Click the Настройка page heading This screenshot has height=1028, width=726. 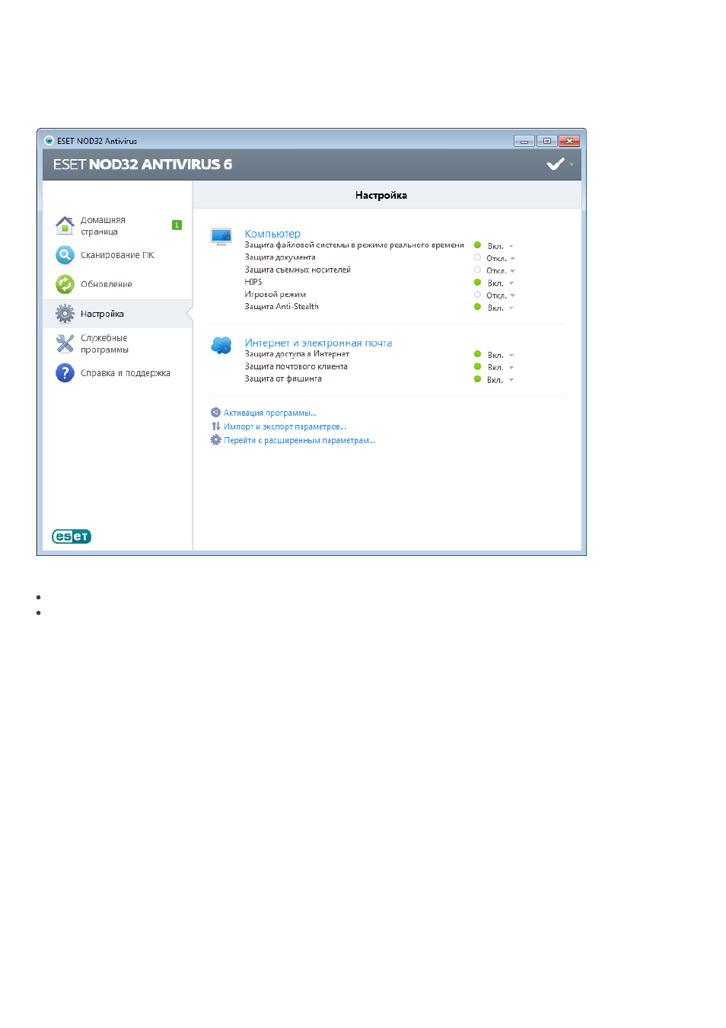381,195
